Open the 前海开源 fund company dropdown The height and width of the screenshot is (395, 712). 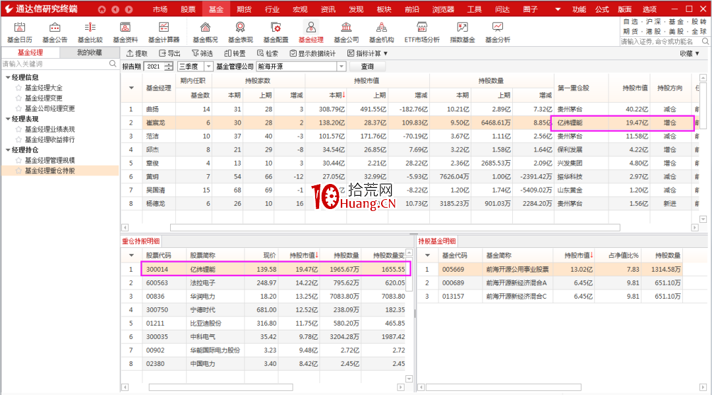point(341,67)
